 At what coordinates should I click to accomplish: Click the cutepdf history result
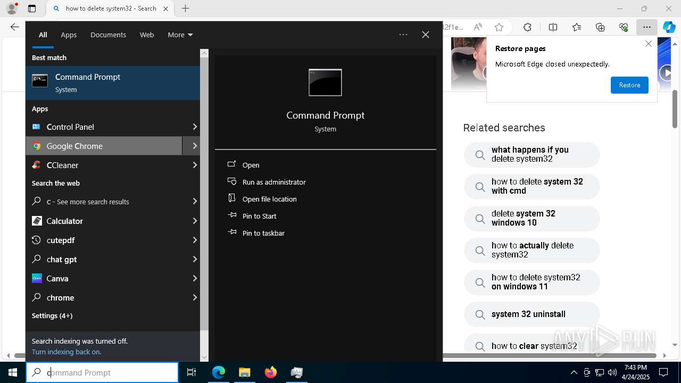[x=104, y=240]
